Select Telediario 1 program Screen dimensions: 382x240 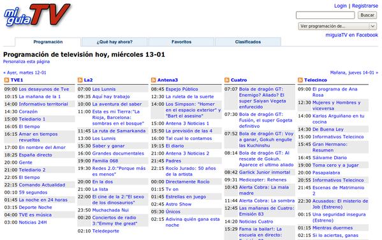point(32,119)
